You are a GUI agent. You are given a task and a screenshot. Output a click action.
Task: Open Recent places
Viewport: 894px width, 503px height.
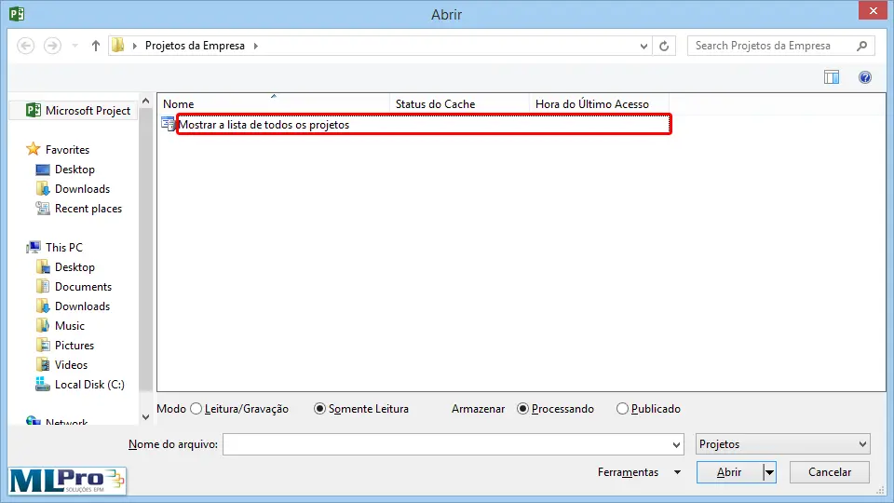[78, 209]
